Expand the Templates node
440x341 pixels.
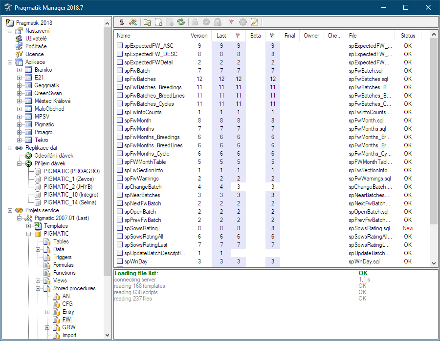[29, 226]
